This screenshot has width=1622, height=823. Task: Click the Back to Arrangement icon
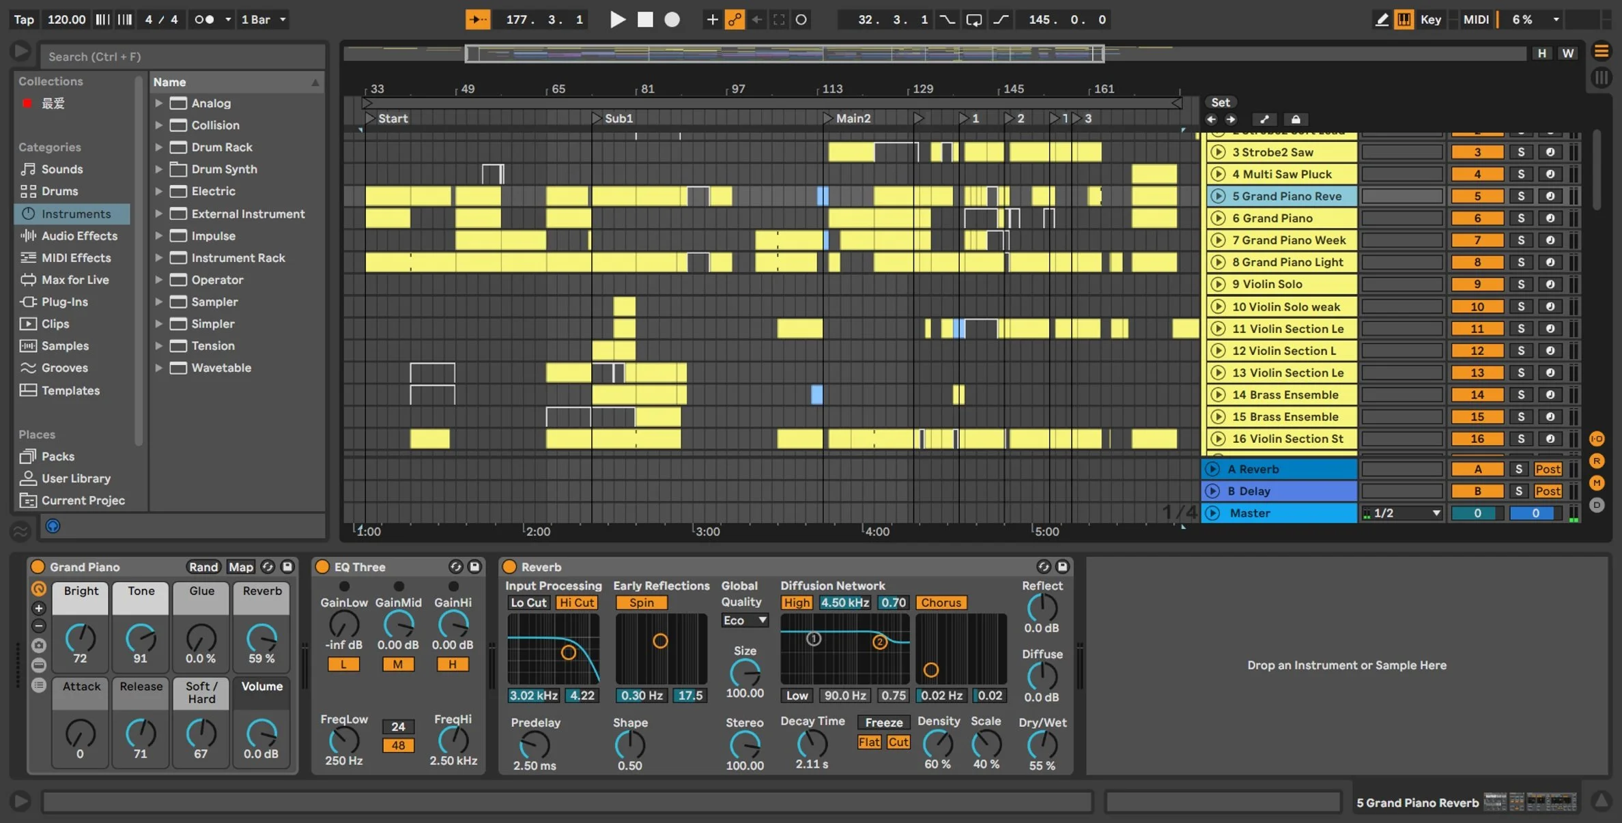coord(757,19)
